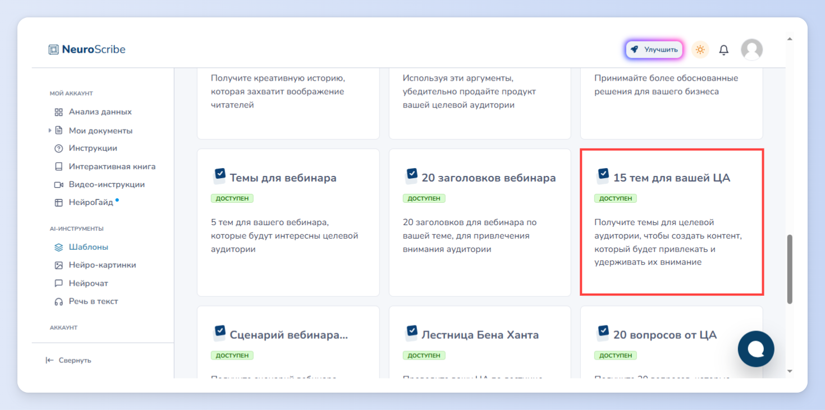Click the 15 тем для вашей ЦА icon

pyautogui.click(x=603, y=176)
